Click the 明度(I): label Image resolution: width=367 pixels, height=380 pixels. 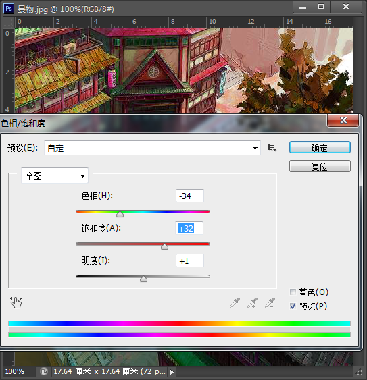tap(95, 261)
